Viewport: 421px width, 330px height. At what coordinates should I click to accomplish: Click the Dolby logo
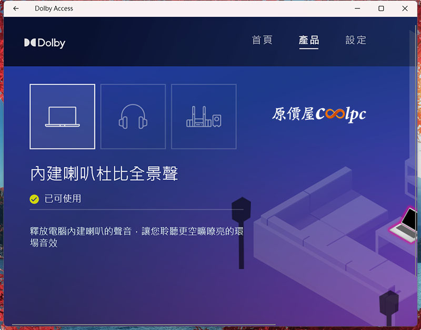click(45, 43)
